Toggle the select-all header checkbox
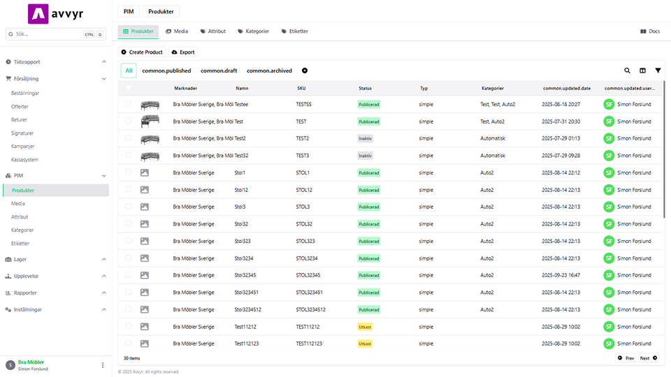The height and width of the screenshot is (377, 671). click(128, 88)
